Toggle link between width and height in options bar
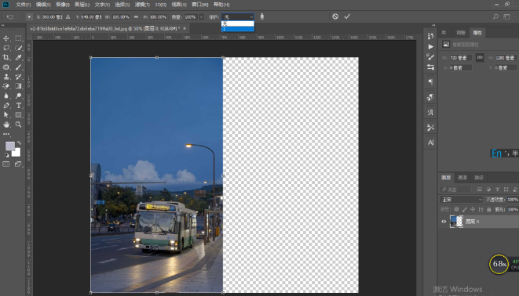Screen dimensions: 519x296 [x=136, y=16]
